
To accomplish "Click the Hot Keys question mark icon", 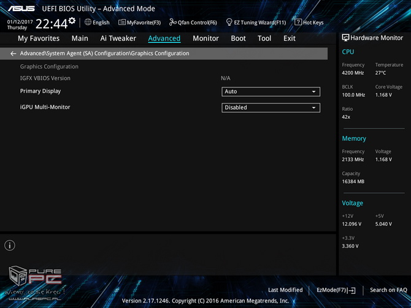I will pos(298,22).
